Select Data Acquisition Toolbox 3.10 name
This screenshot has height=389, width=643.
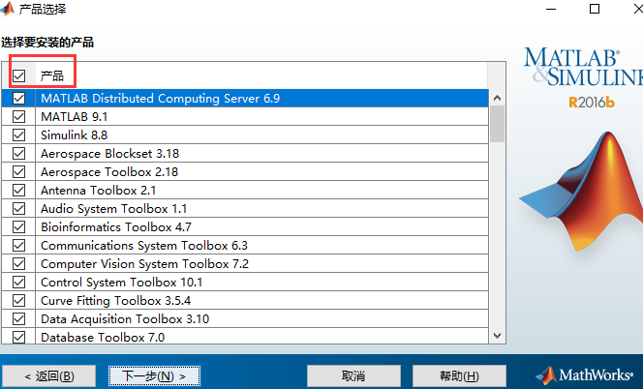pos(125,319)
